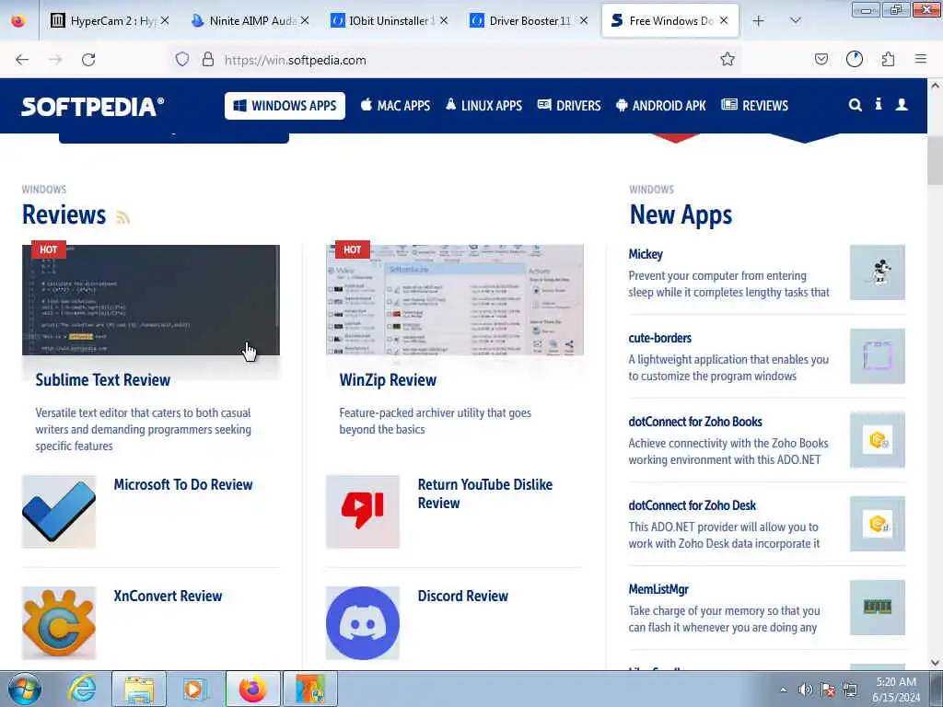Image resolution: width=943 pixels, height=707 pixels.
Task: Click the page vertical scrollbar thumb
Action: pos(935,160)
